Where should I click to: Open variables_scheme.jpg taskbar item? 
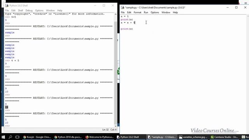[x=193, y=137]
